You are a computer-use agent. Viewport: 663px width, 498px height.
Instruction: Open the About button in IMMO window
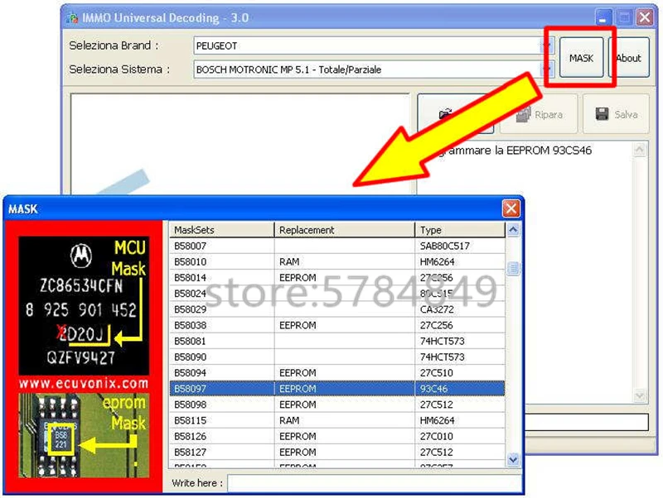629,57
